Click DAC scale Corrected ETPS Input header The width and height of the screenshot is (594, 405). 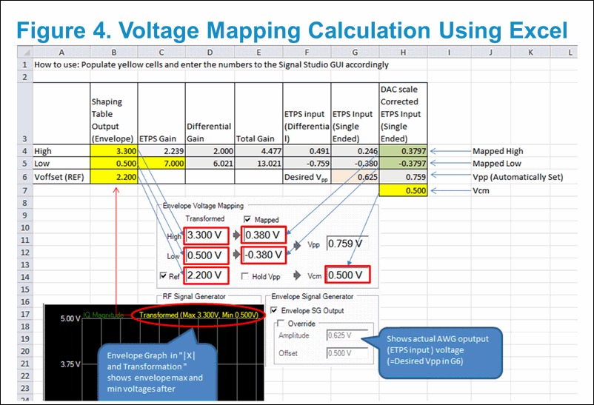[403, 113]
